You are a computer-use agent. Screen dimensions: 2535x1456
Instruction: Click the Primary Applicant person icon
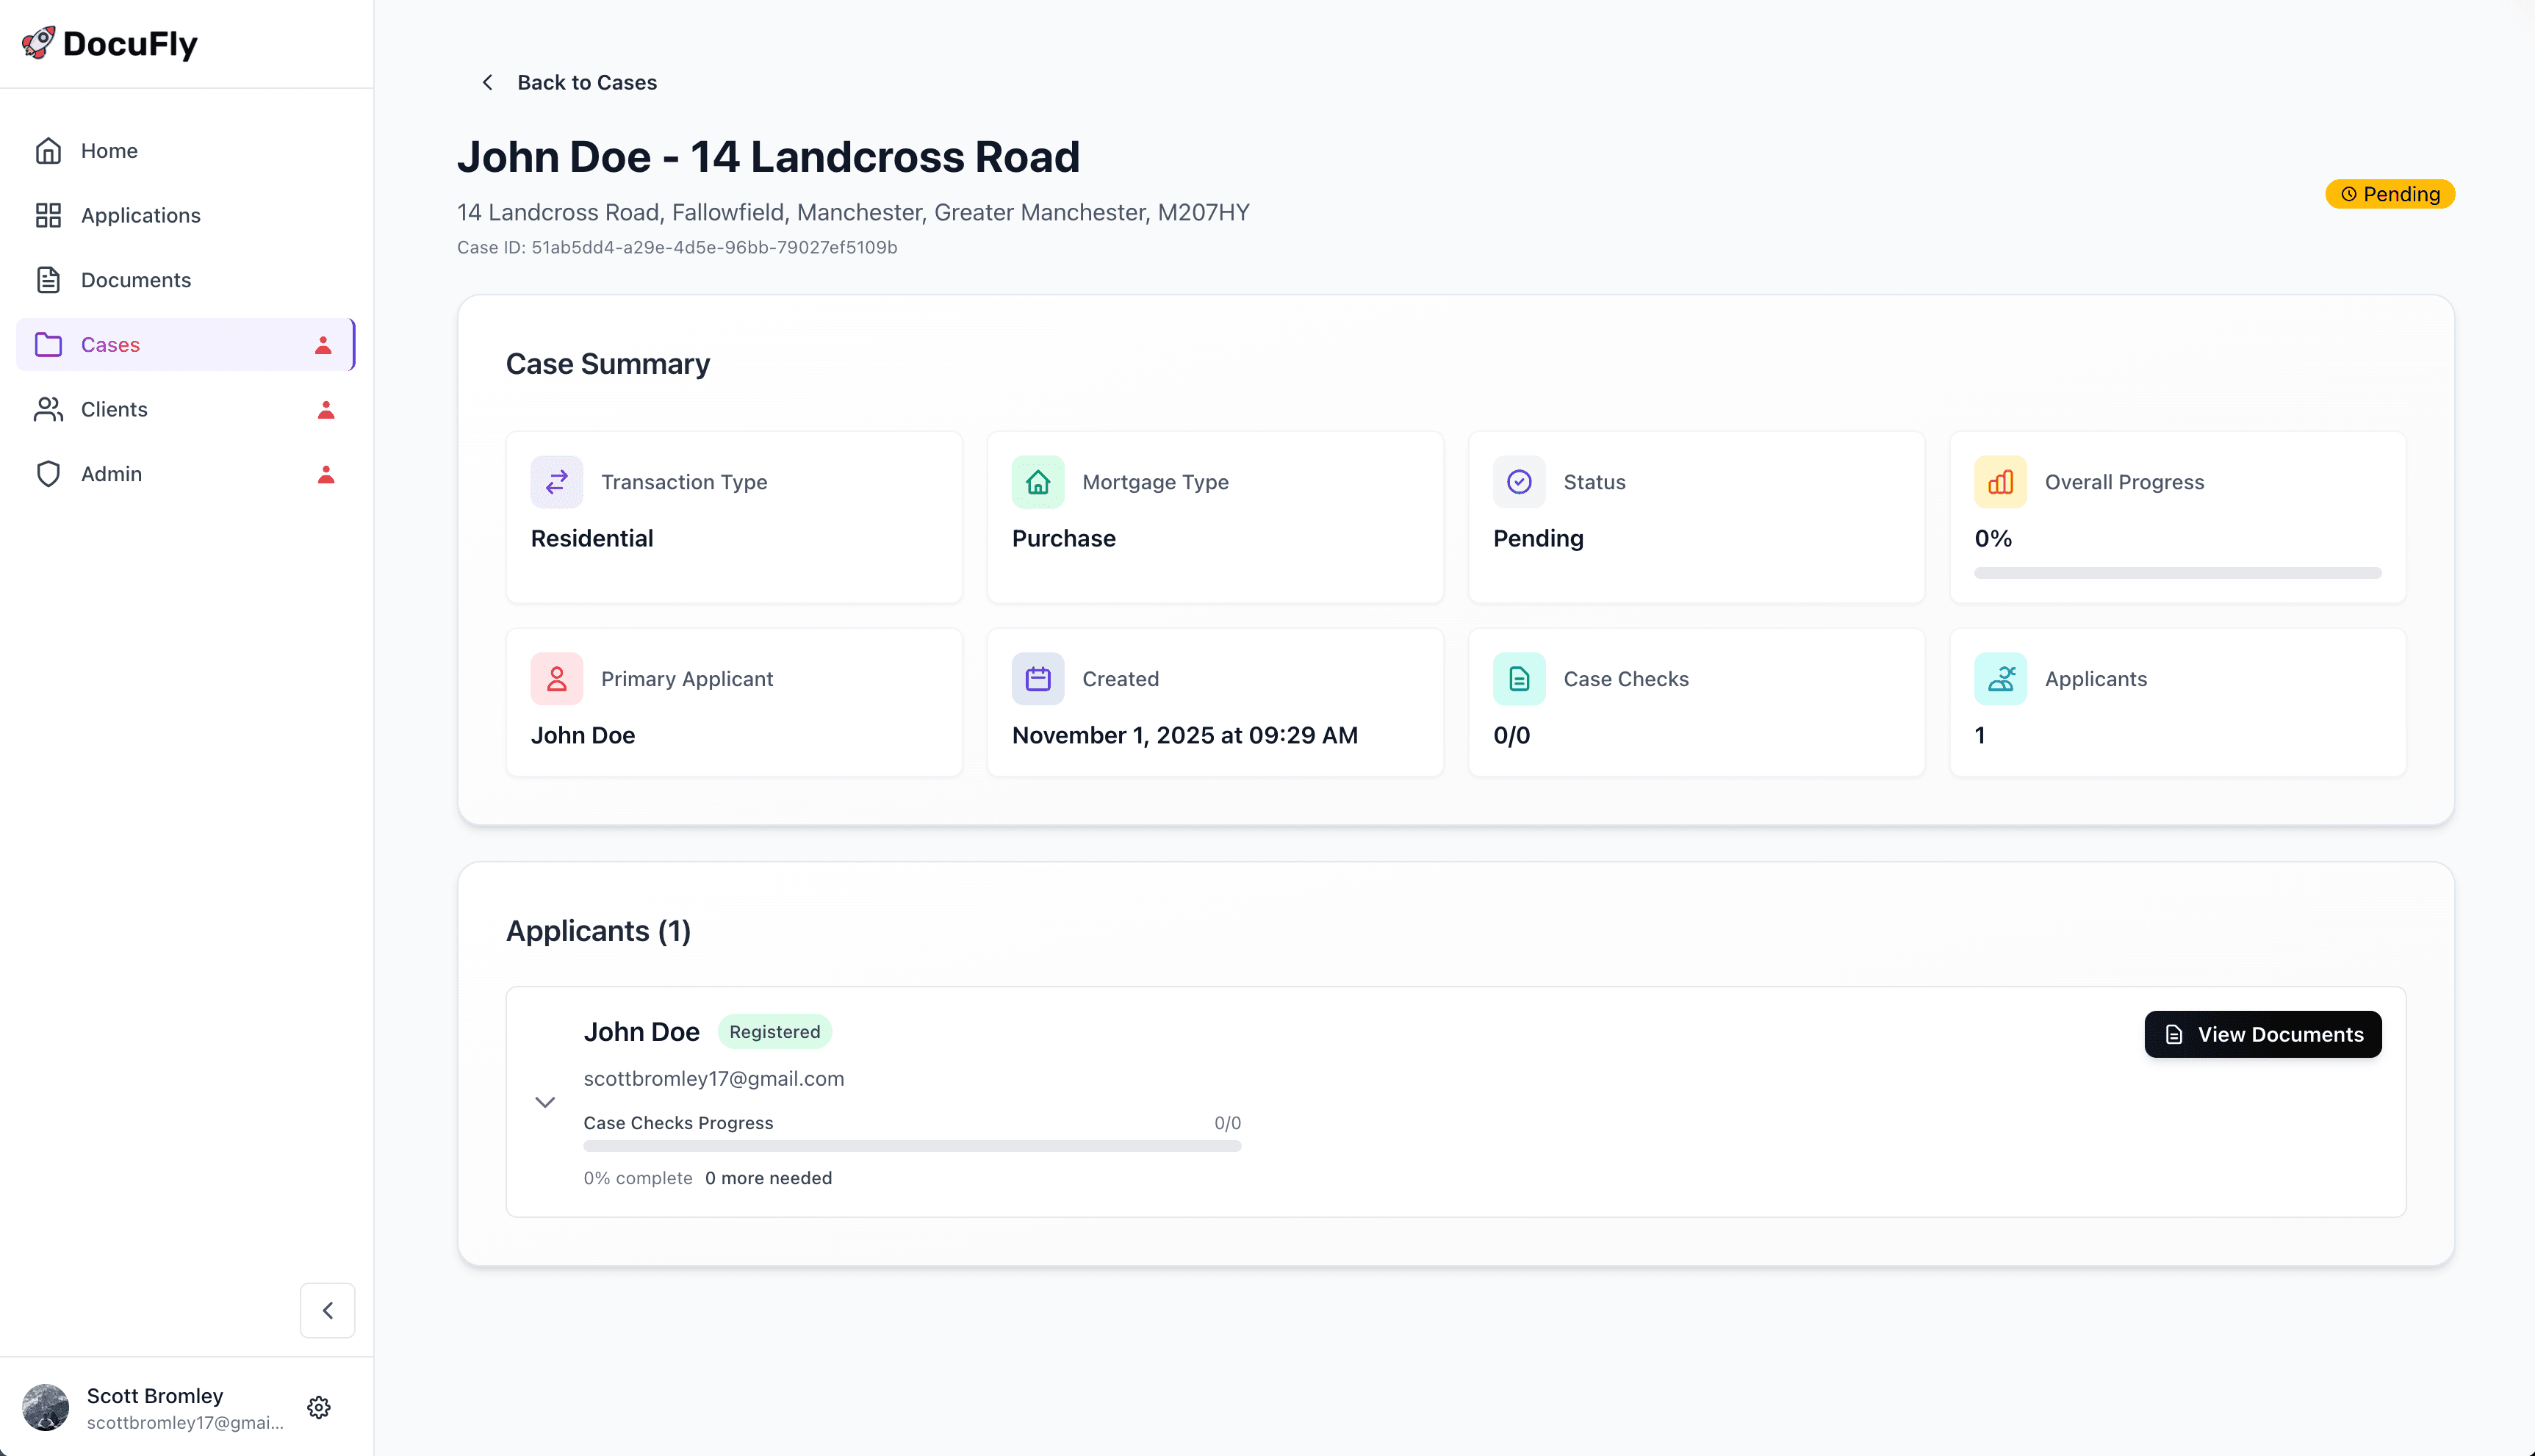pos(556,679)
